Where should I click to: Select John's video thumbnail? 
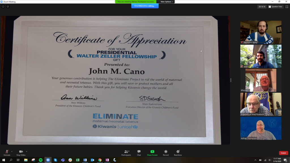point(261,56)
